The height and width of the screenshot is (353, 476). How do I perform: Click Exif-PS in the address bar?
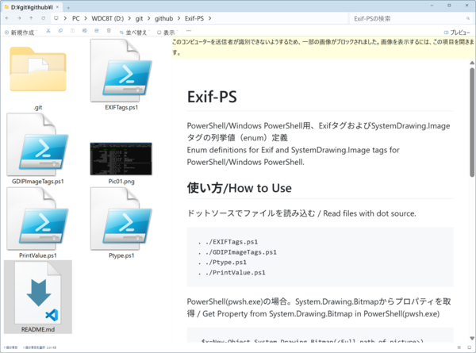(x=194, y=18)
